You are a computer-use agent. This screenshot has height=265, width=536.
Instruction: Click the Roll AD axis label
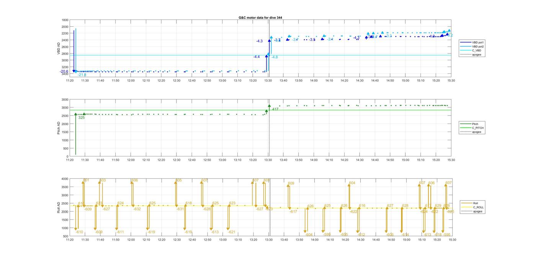pos(59,207)
